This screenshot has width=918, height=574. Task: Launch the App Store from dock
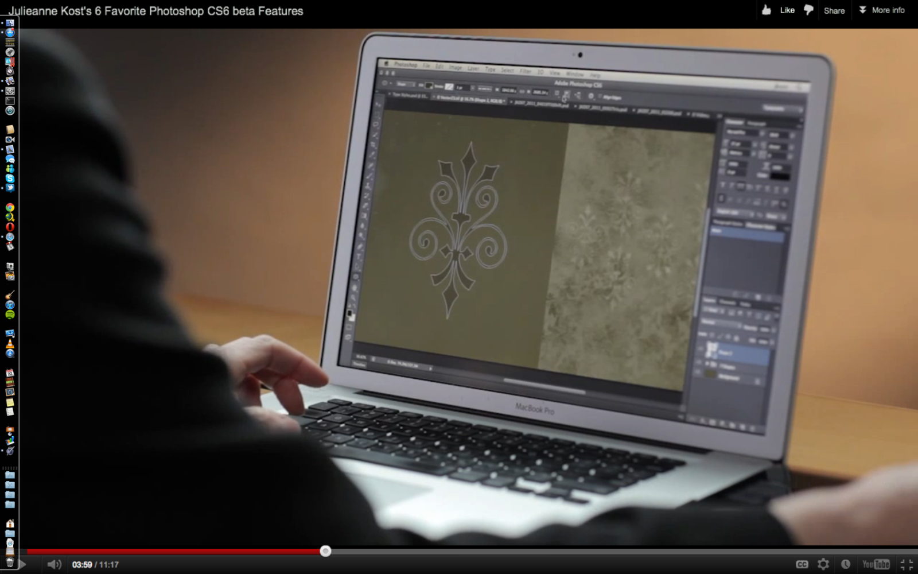[10, 33]
